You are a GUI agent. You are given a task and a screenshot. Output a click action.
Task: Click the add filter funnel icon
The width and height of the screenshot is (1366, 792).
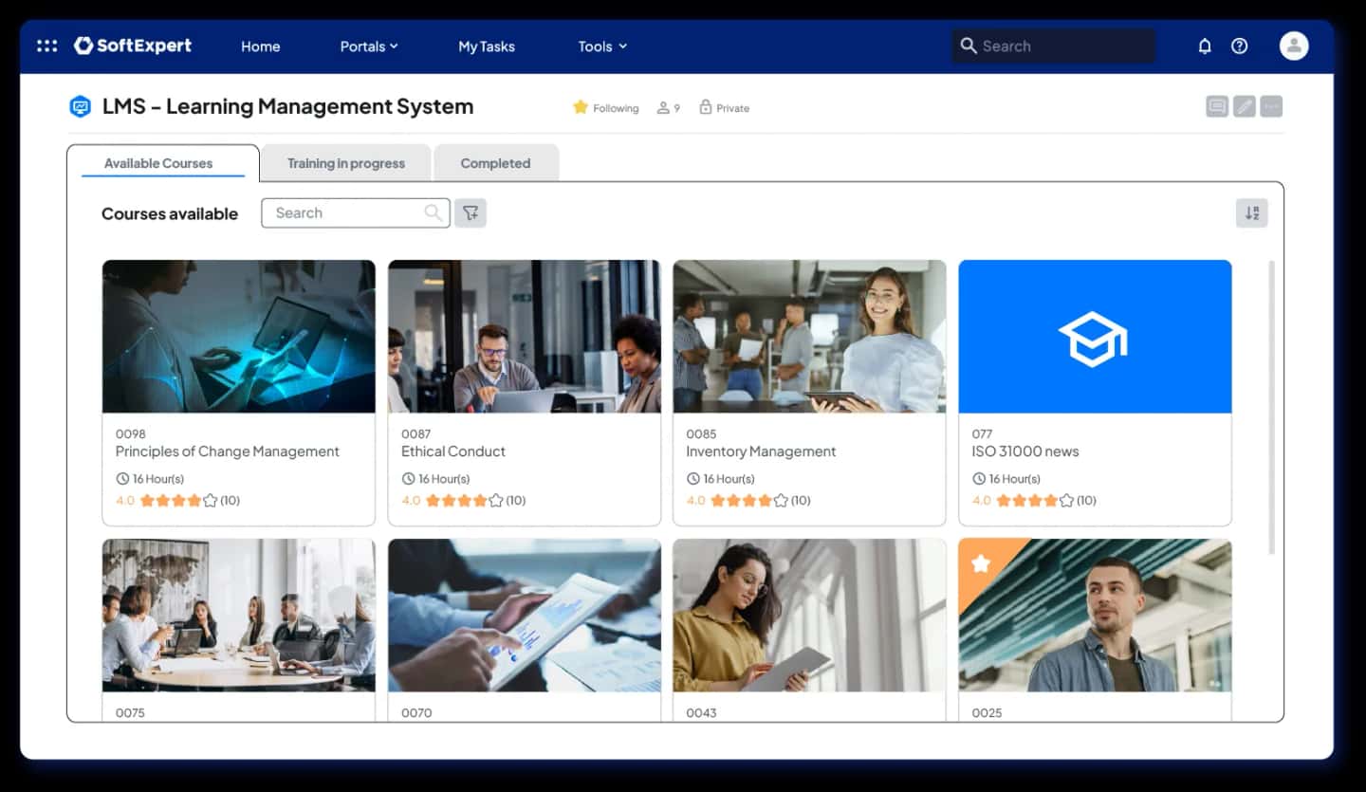pyautogui.click(x=471, y=212)
